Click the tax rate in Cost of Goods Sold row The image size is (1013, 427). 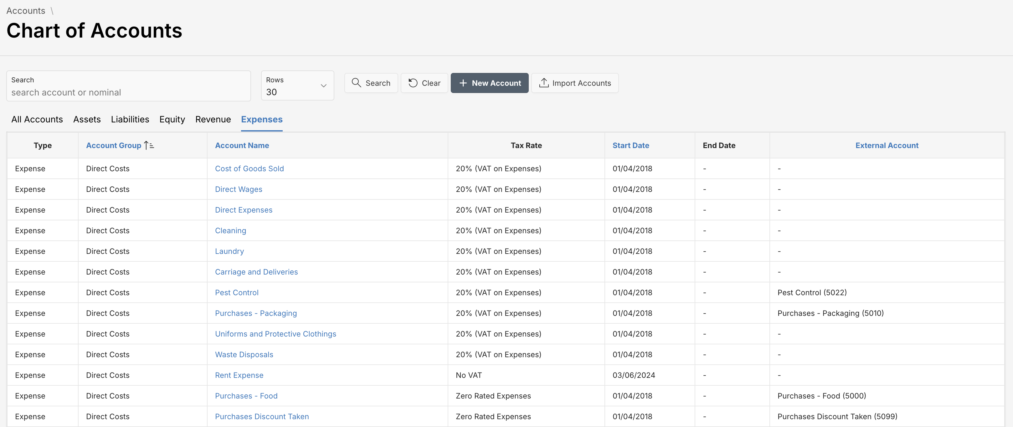point(498,169)
